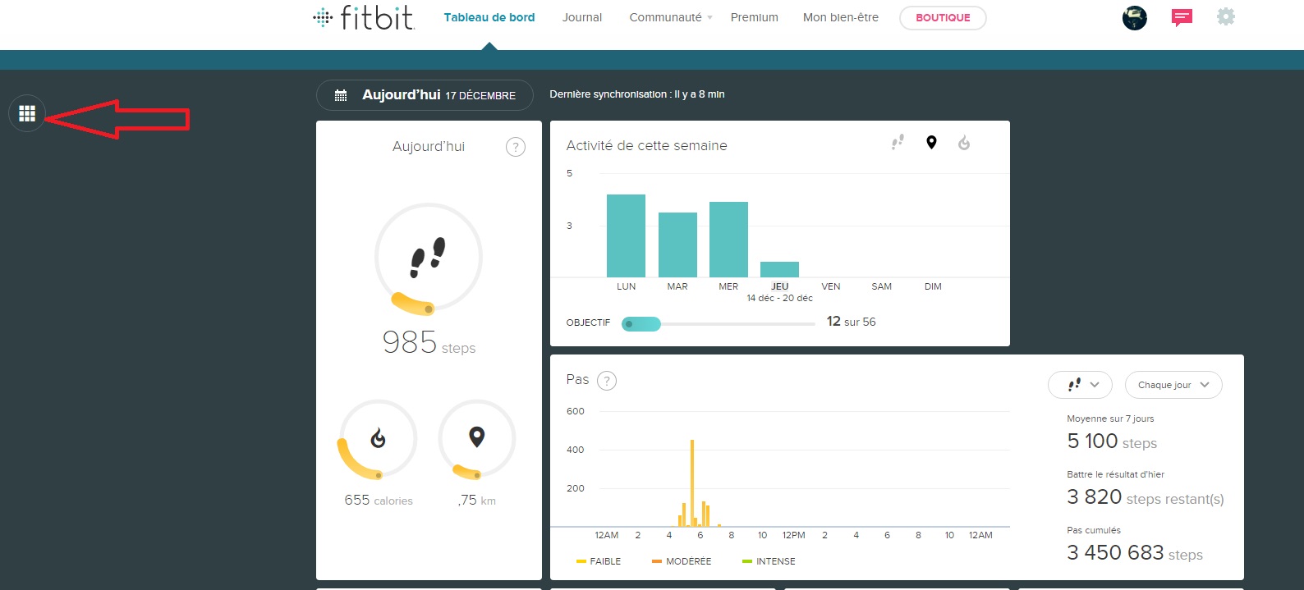The image size is (1304, 590).
Task: Open the Journal tab
Action: tap(582, 17)
